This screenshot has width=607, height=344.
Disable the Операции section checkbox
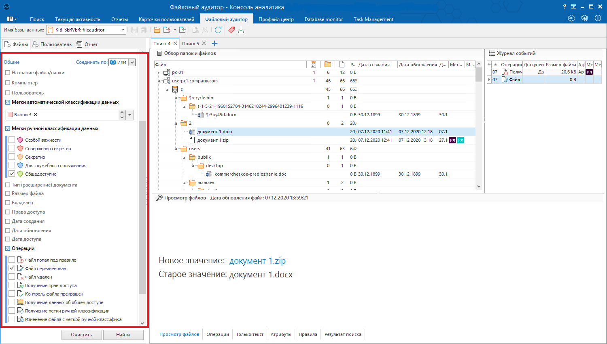8,248
